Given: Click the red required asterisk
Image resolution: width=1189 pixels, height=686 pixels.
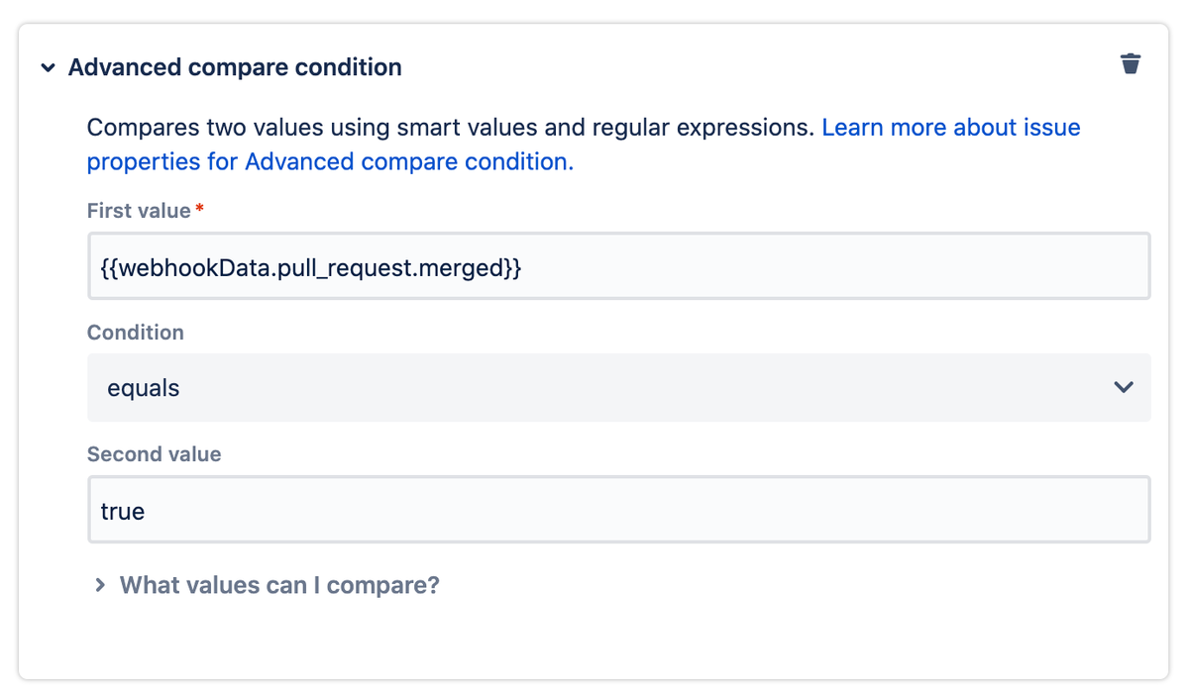Looking at the screenshot, I should pos(200,209).
